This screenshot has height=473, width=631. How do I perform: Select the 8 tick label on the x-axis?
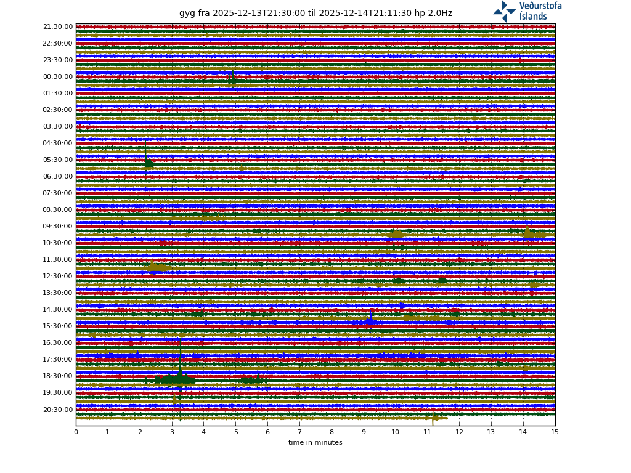coord(332,432)
